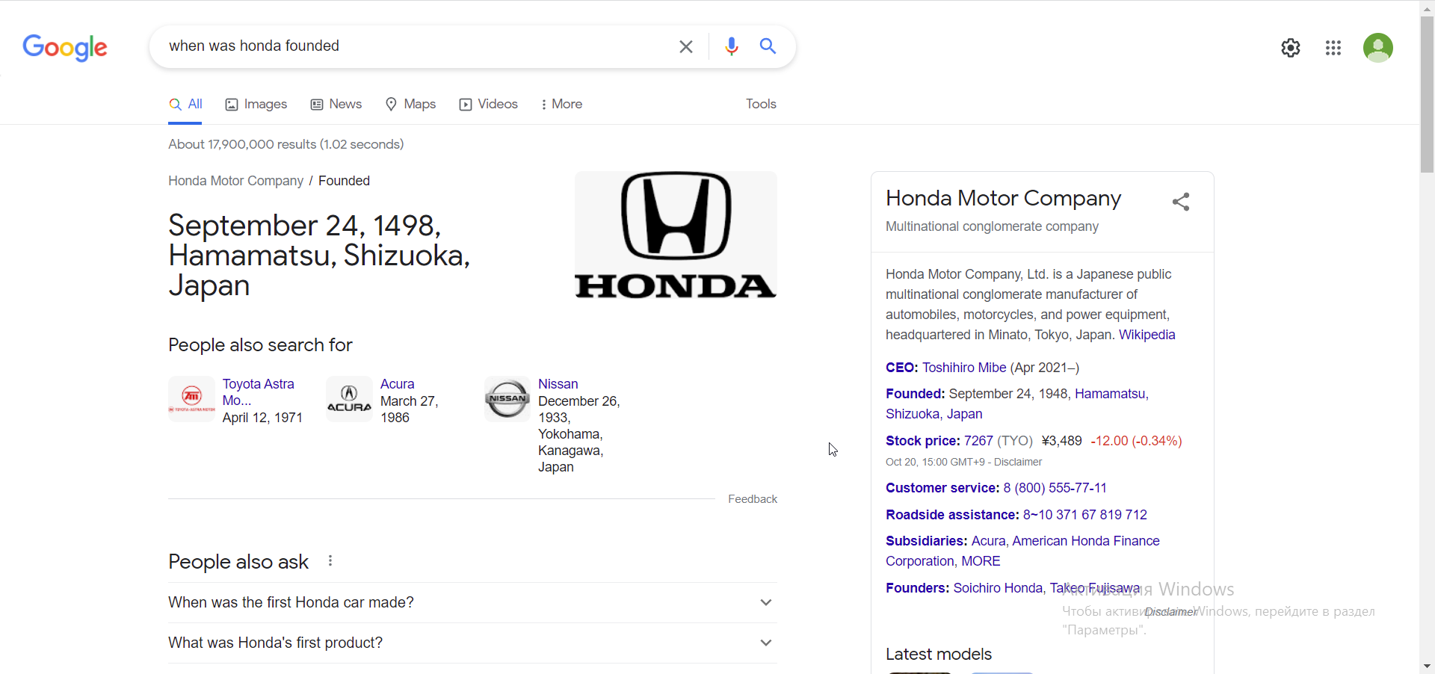
Task: Open Google settings gear icon
Action: pyautogui.click(x=1291, y=48)
